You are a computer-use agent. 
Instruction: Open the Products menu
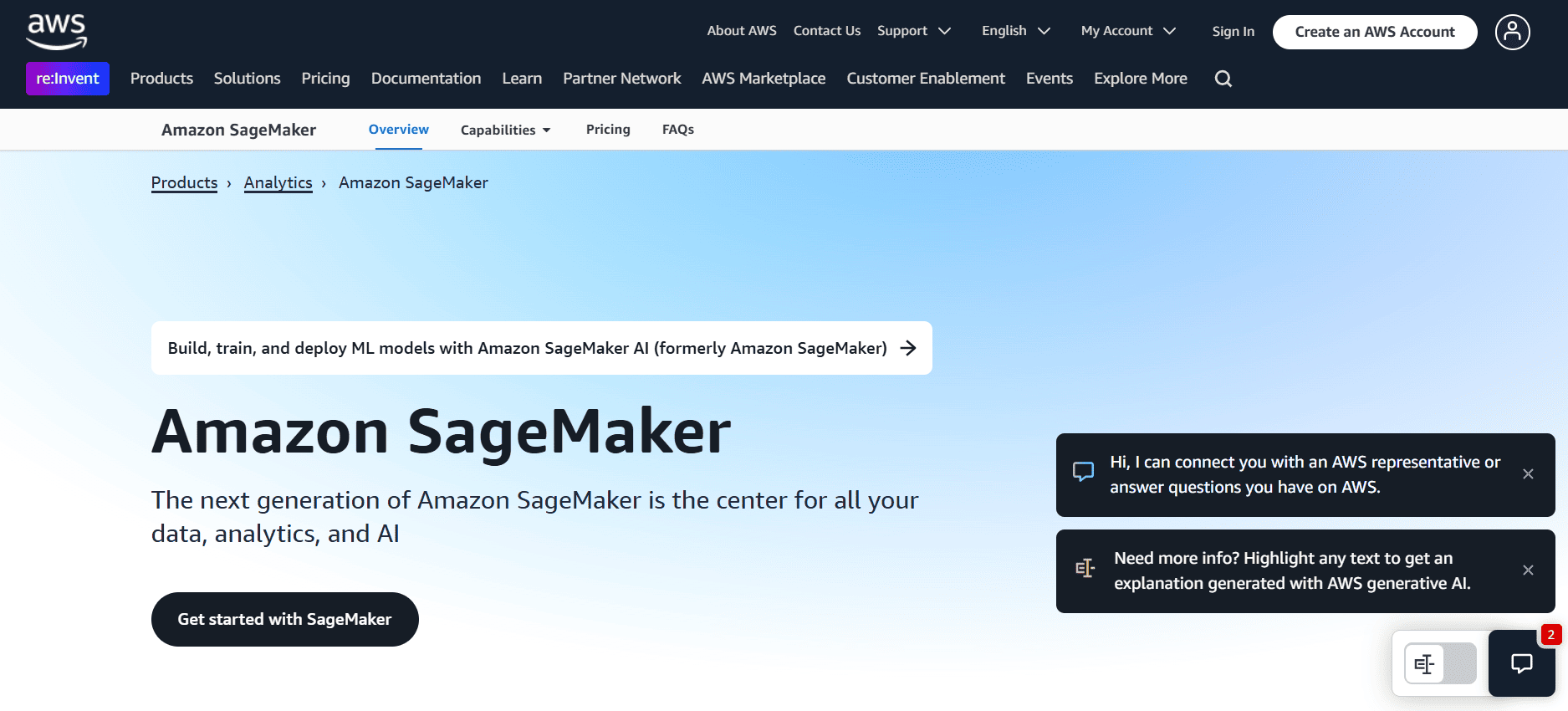[161, 79]
